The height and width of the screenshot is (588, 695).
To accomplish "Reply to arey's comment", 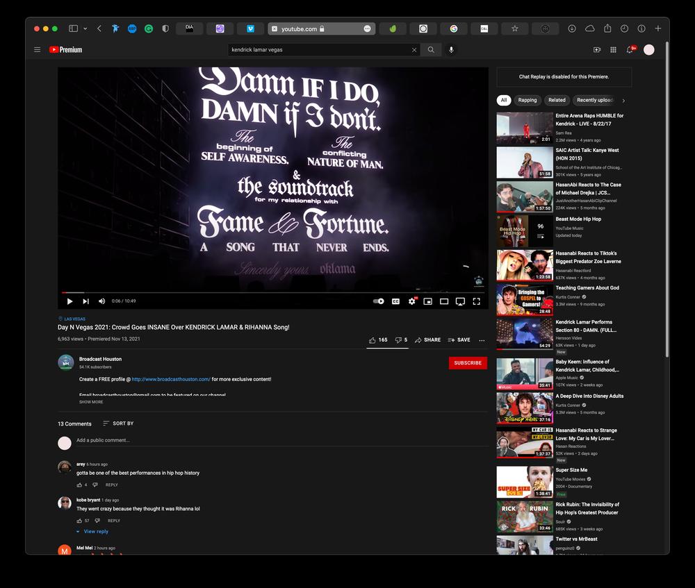I will [x=112, y=485].
